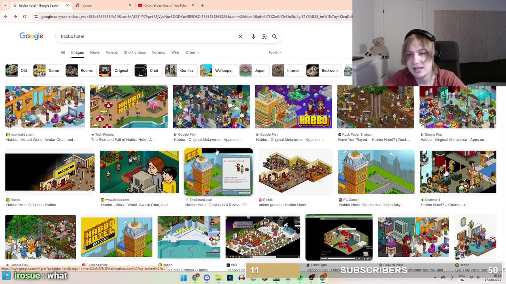
Task: Select the Short videos search tab
Action: click(x=135, y=52)
